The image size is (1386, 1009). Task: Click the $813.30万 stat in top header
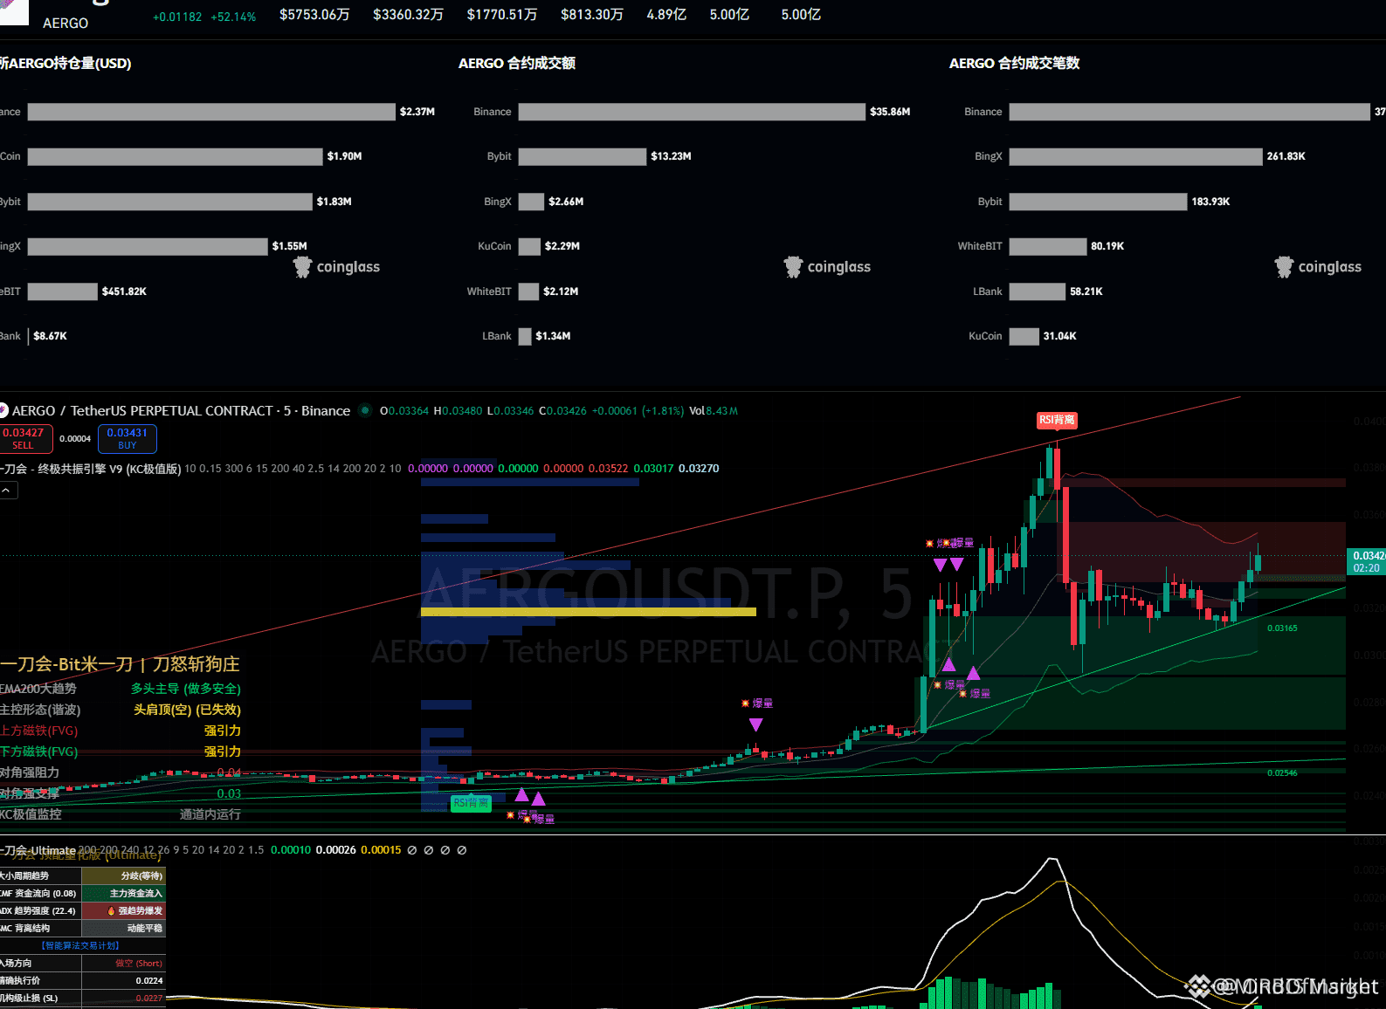click(592, 15)
